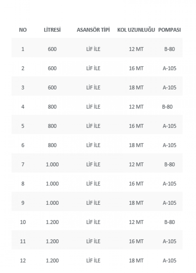
Task: Click LİF İLE in row 3
Action: coord(93,87)
